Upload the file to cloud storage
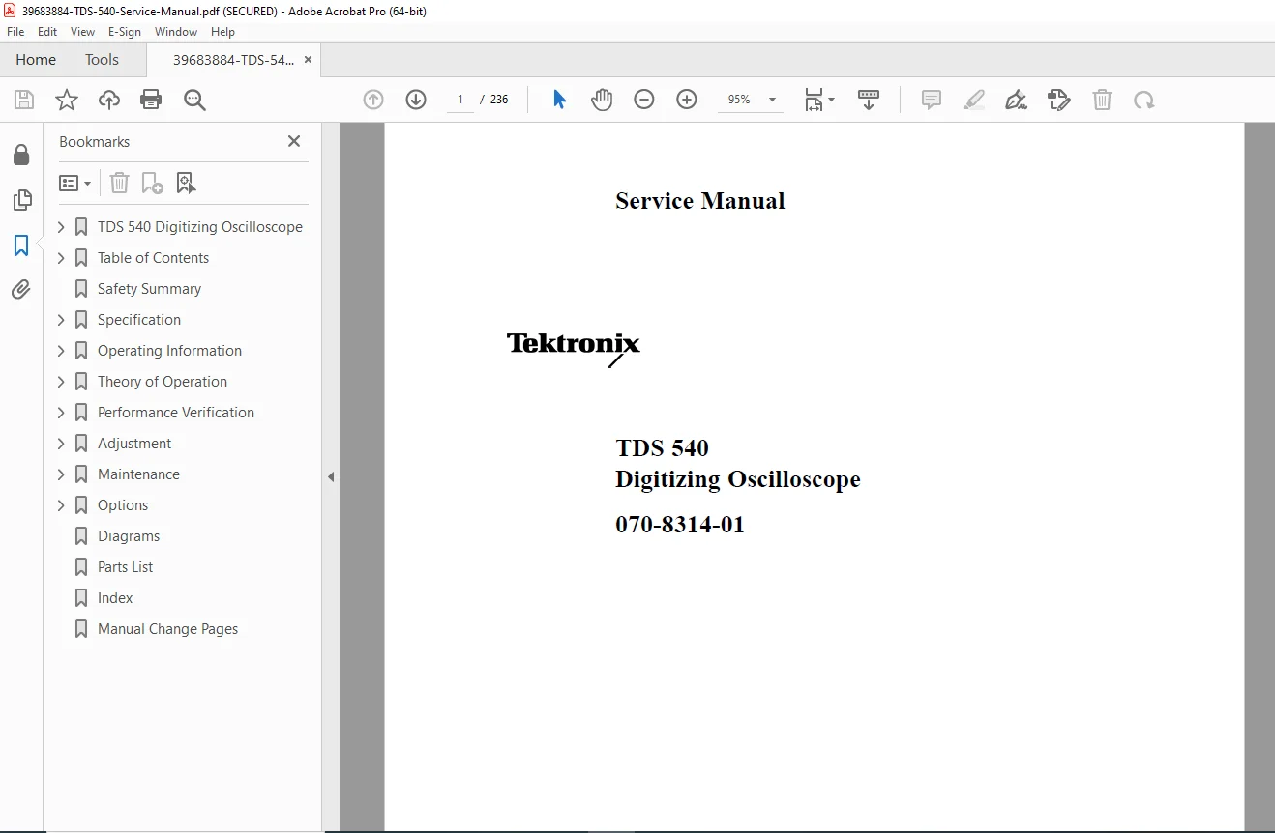This screenshot has width=1275, height=833. [109, 100]
